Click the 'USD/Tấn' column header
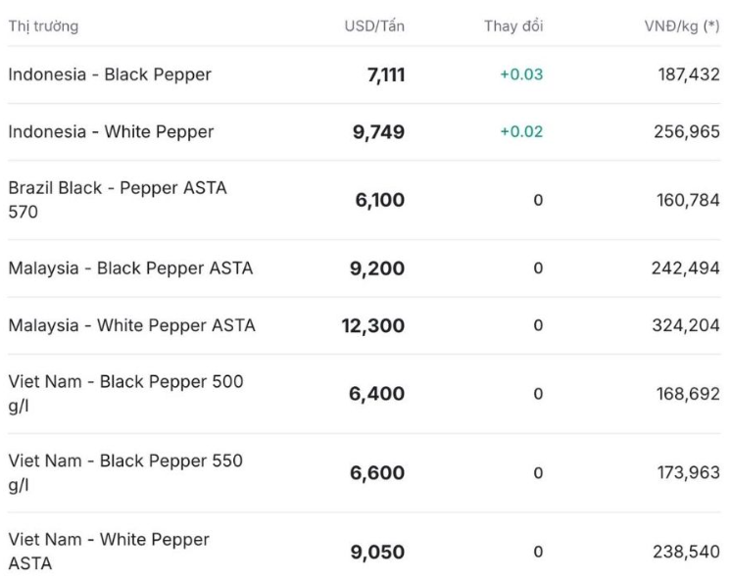 [373, 26]
